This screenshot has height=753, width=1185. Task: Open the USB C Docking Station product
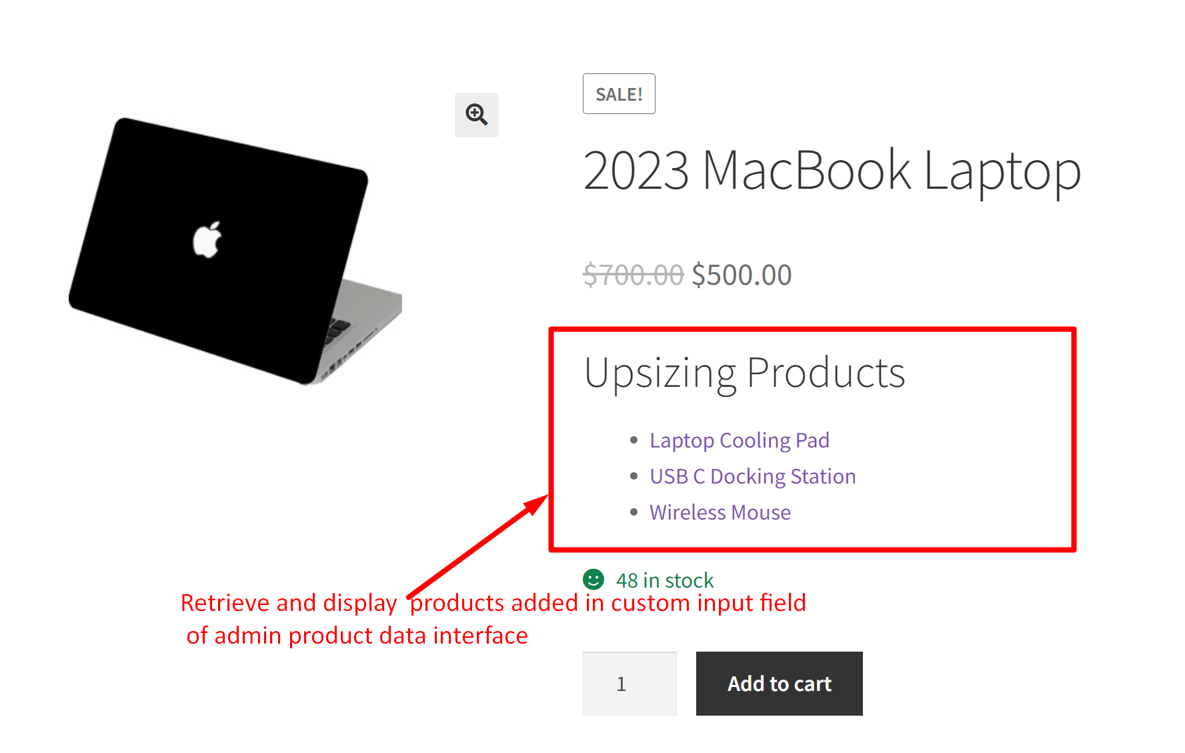click(752, 476)
